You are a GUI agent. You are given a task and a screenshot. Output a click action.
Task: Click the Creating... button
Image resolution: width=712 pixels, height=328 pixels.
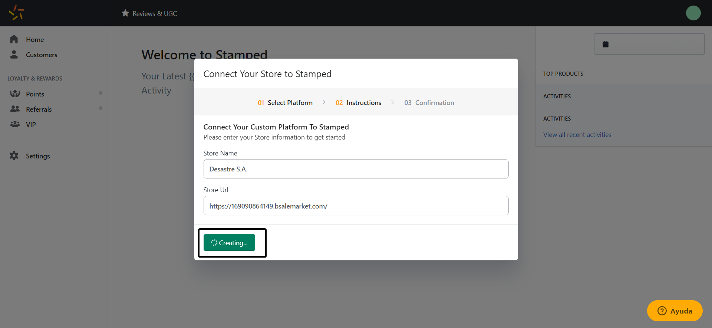click(229, 243)
